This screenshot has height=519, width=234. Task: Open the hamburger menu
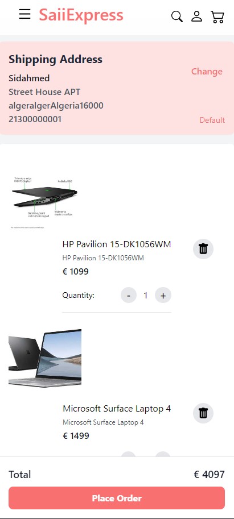coord(24,14)
